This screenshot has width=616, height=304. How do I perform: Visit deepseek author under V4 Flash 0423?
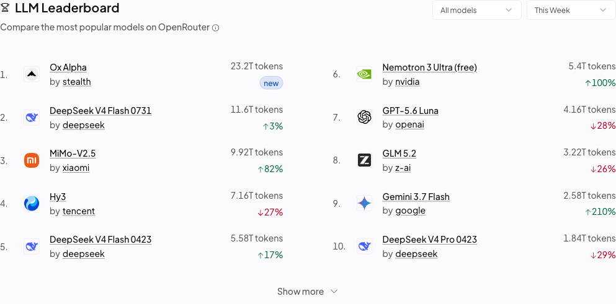84,254
